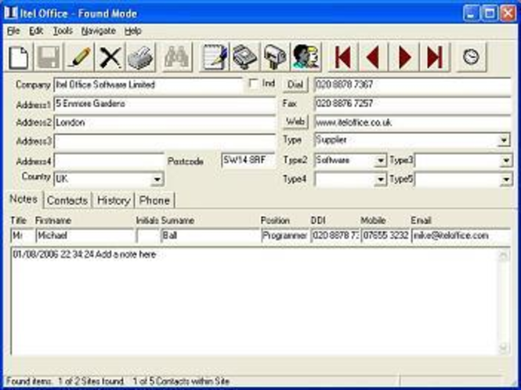Click the Company name field
This screenshot has height=390, width=521.
click(148, 85)
